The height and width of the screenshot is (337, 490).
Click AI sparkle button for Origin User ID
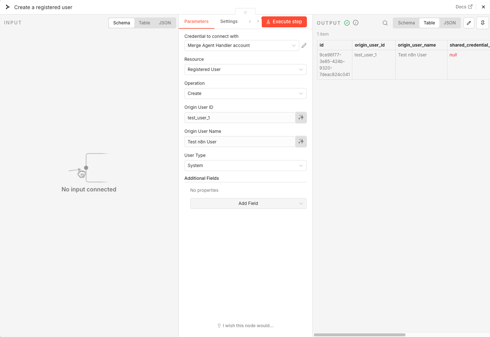[x=301, y=118]
